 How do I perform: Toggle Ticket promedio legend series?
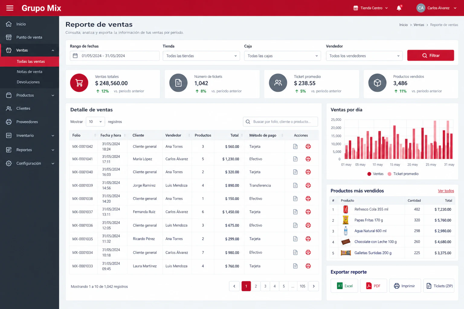click(x=403, y=174)
